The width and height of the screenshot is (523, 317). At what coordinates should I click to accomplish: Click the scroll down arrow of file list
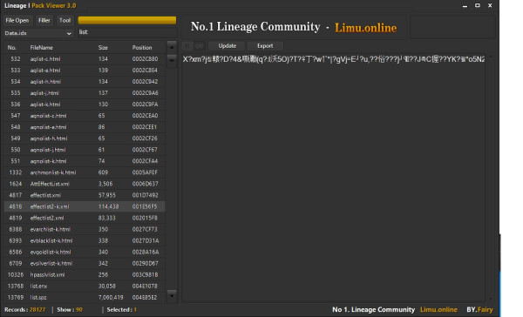(x=172, y=295)
